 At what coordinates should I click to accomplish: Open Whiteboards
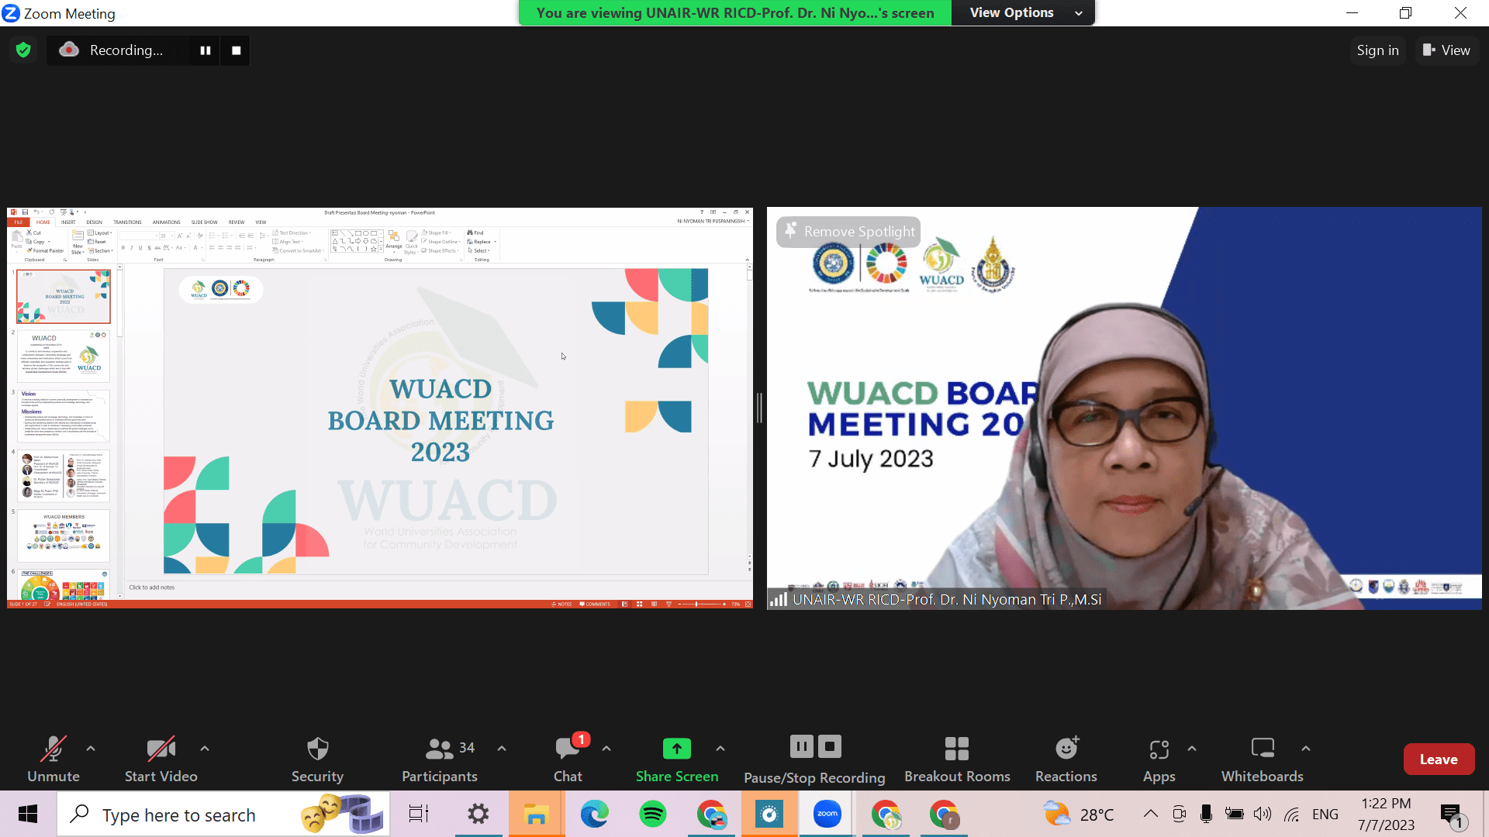[1262, 759]
